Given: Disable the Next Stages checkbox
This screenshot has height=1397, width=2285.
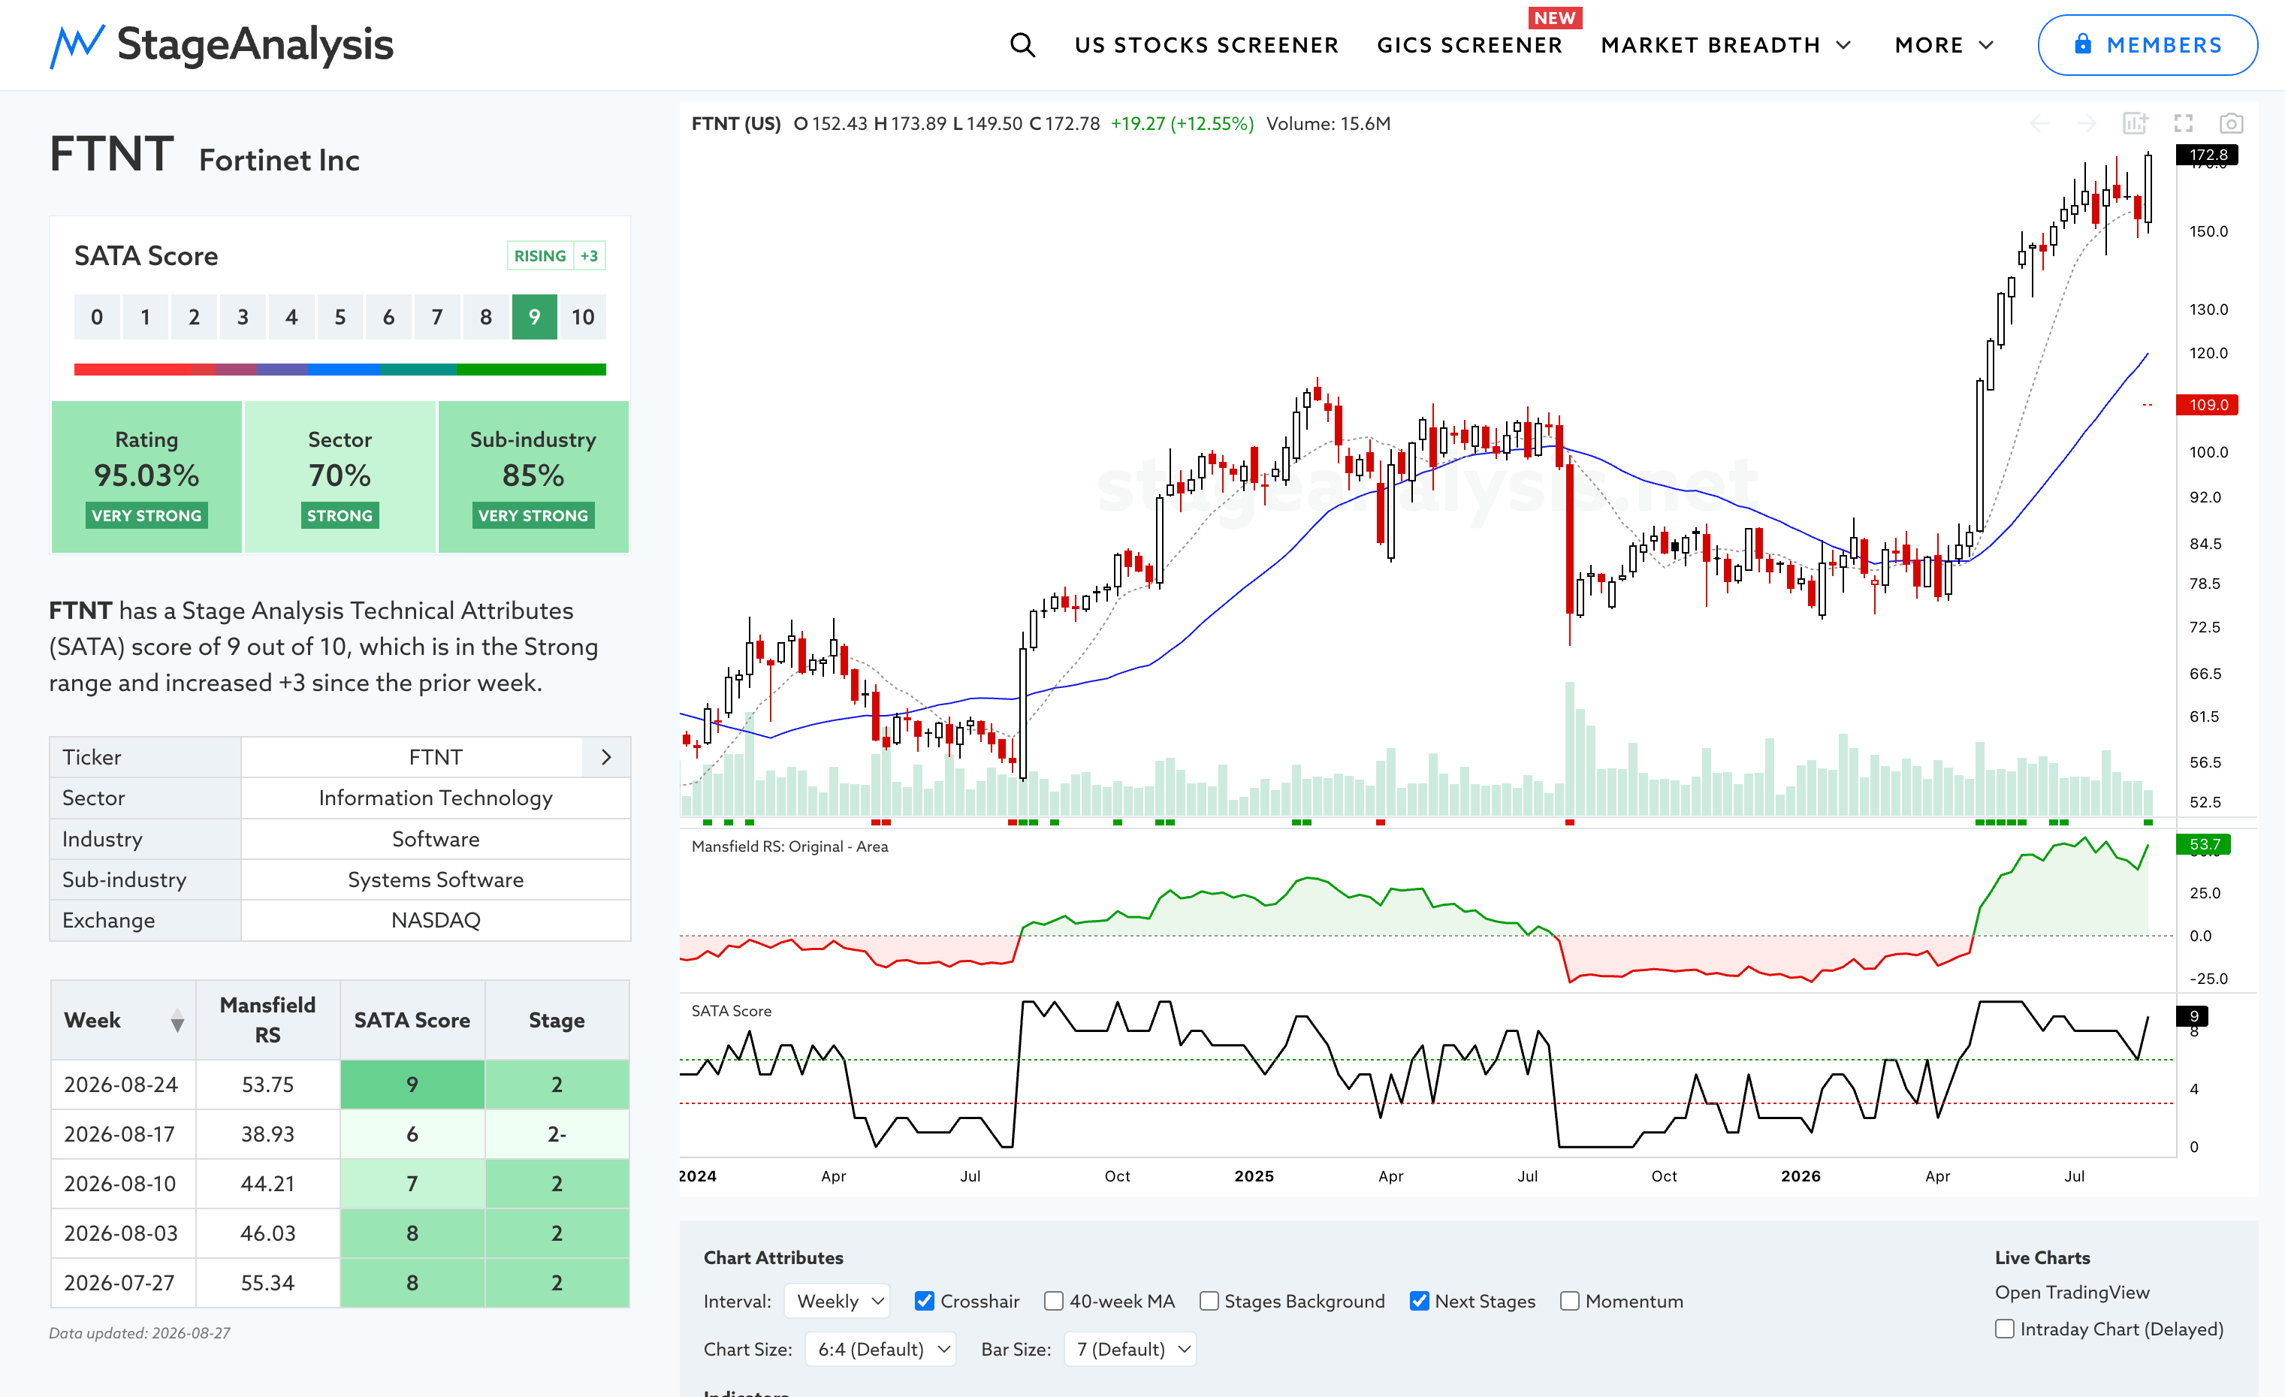Looking at the screenshot, I should tap(1419, 1301).
